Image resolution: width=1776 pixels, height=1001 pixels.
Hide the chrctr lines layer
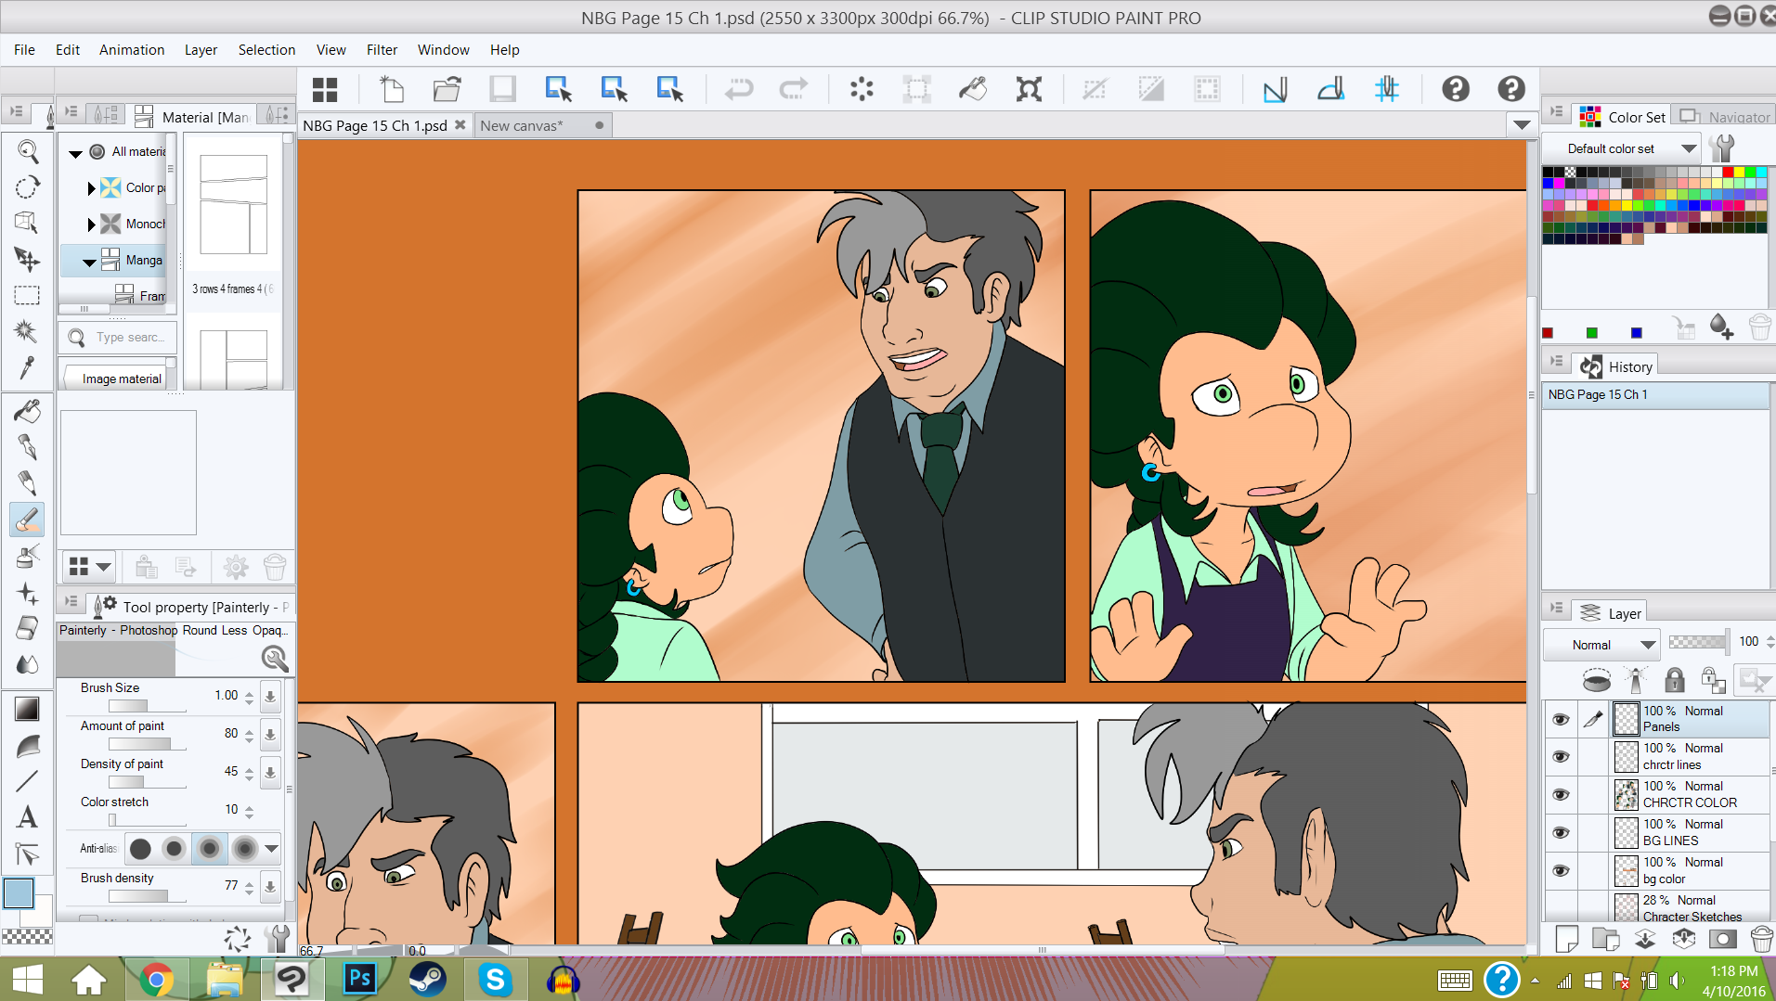[1561, 756]
